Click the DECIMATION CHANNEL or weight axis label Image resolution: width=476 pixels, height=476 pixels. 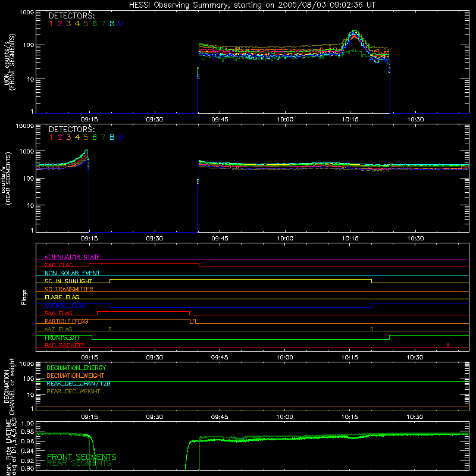tap(10, 386)
